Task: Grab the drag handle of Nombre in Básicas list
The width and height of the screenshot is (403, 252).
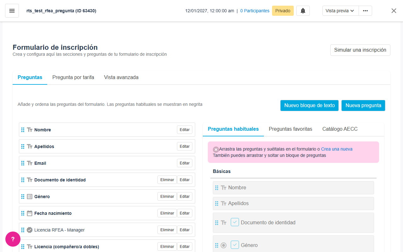Action: (x=217, y=188)
